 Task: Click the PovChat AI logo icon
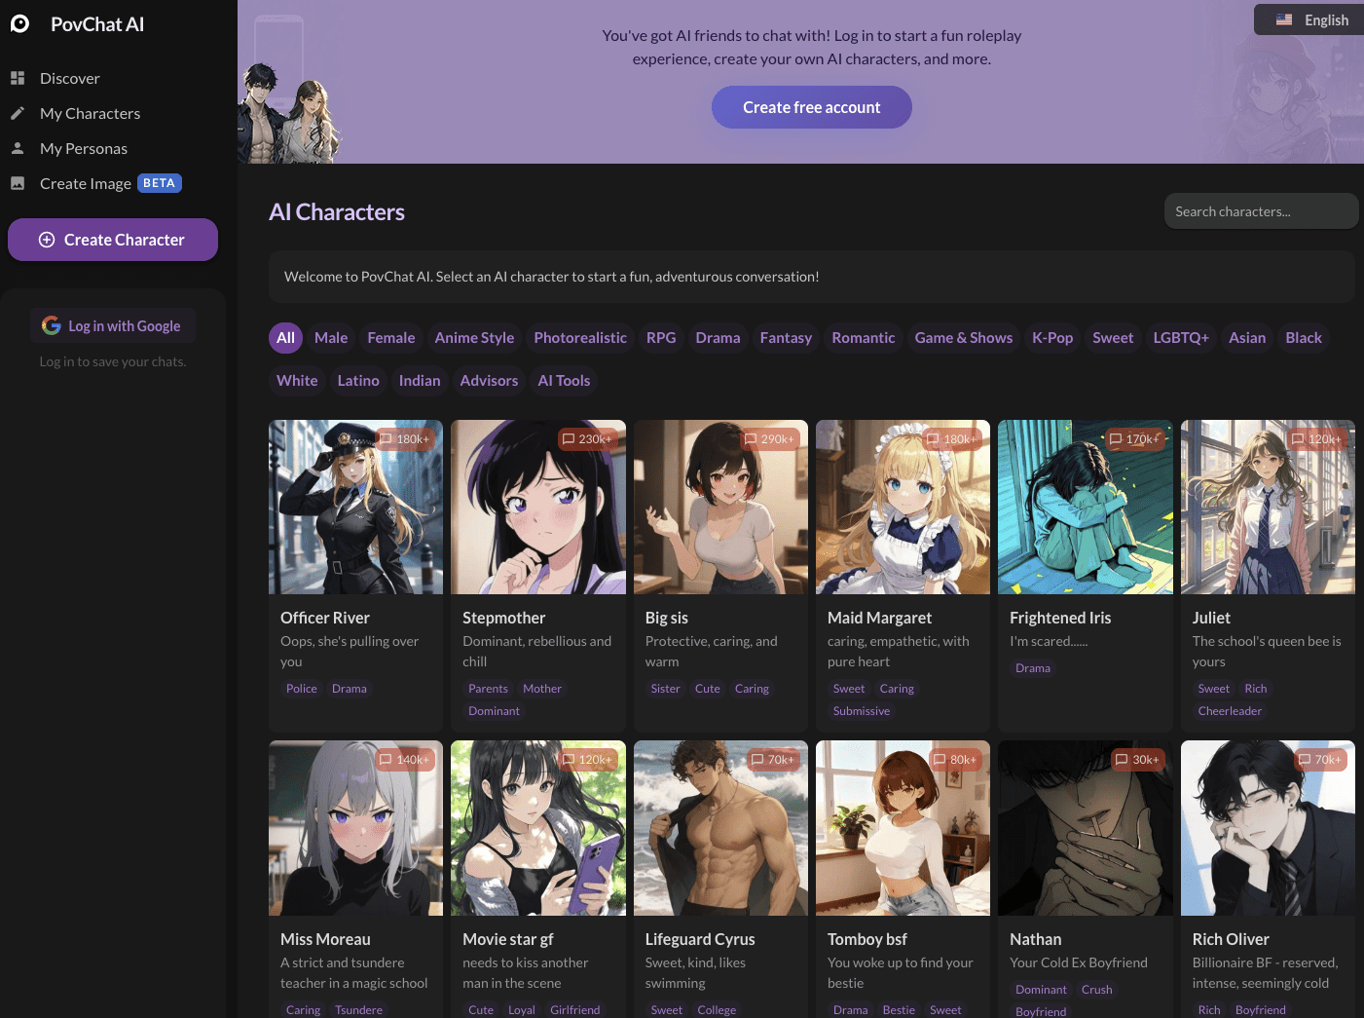coord(19,23)
